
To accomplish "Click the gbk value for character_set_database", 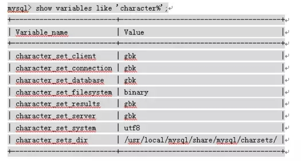I will [130, 80].
